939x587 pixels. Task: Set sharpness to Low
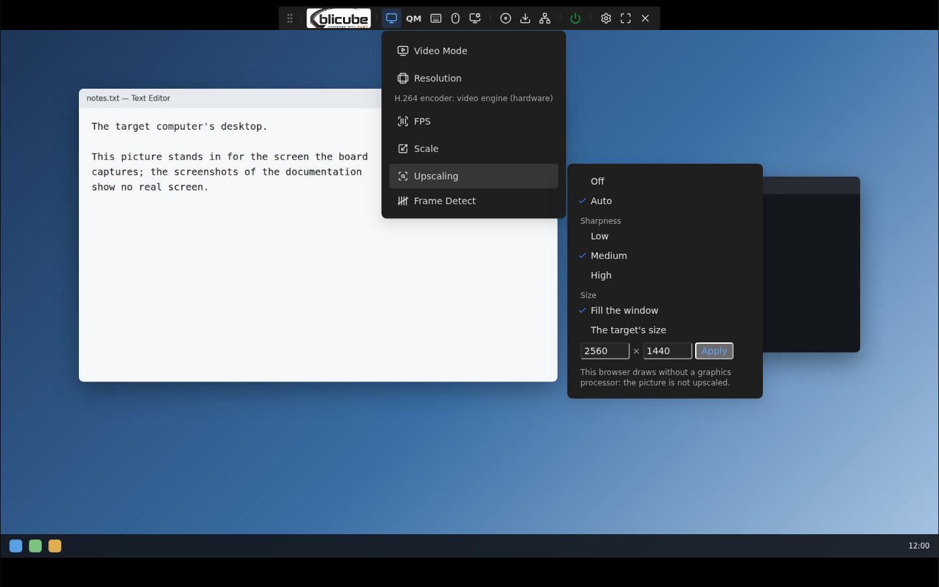[665, 236]
